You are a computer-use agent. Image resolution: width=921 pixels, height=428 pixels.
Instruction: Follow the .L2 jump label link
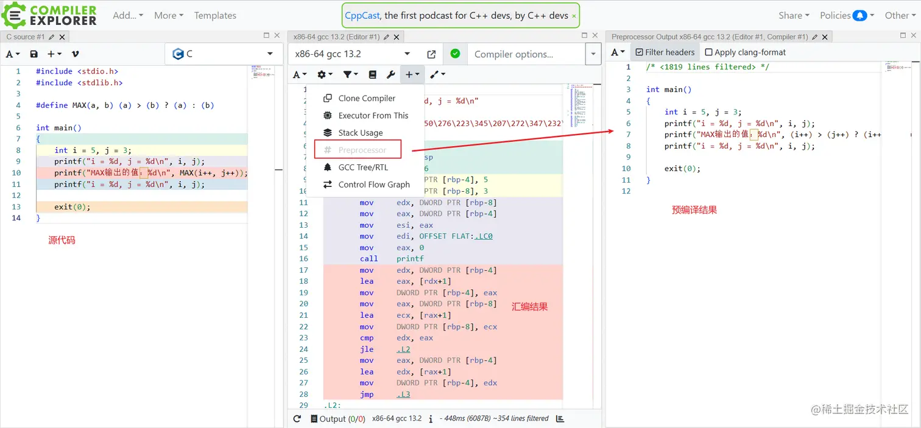click(403, 349)
